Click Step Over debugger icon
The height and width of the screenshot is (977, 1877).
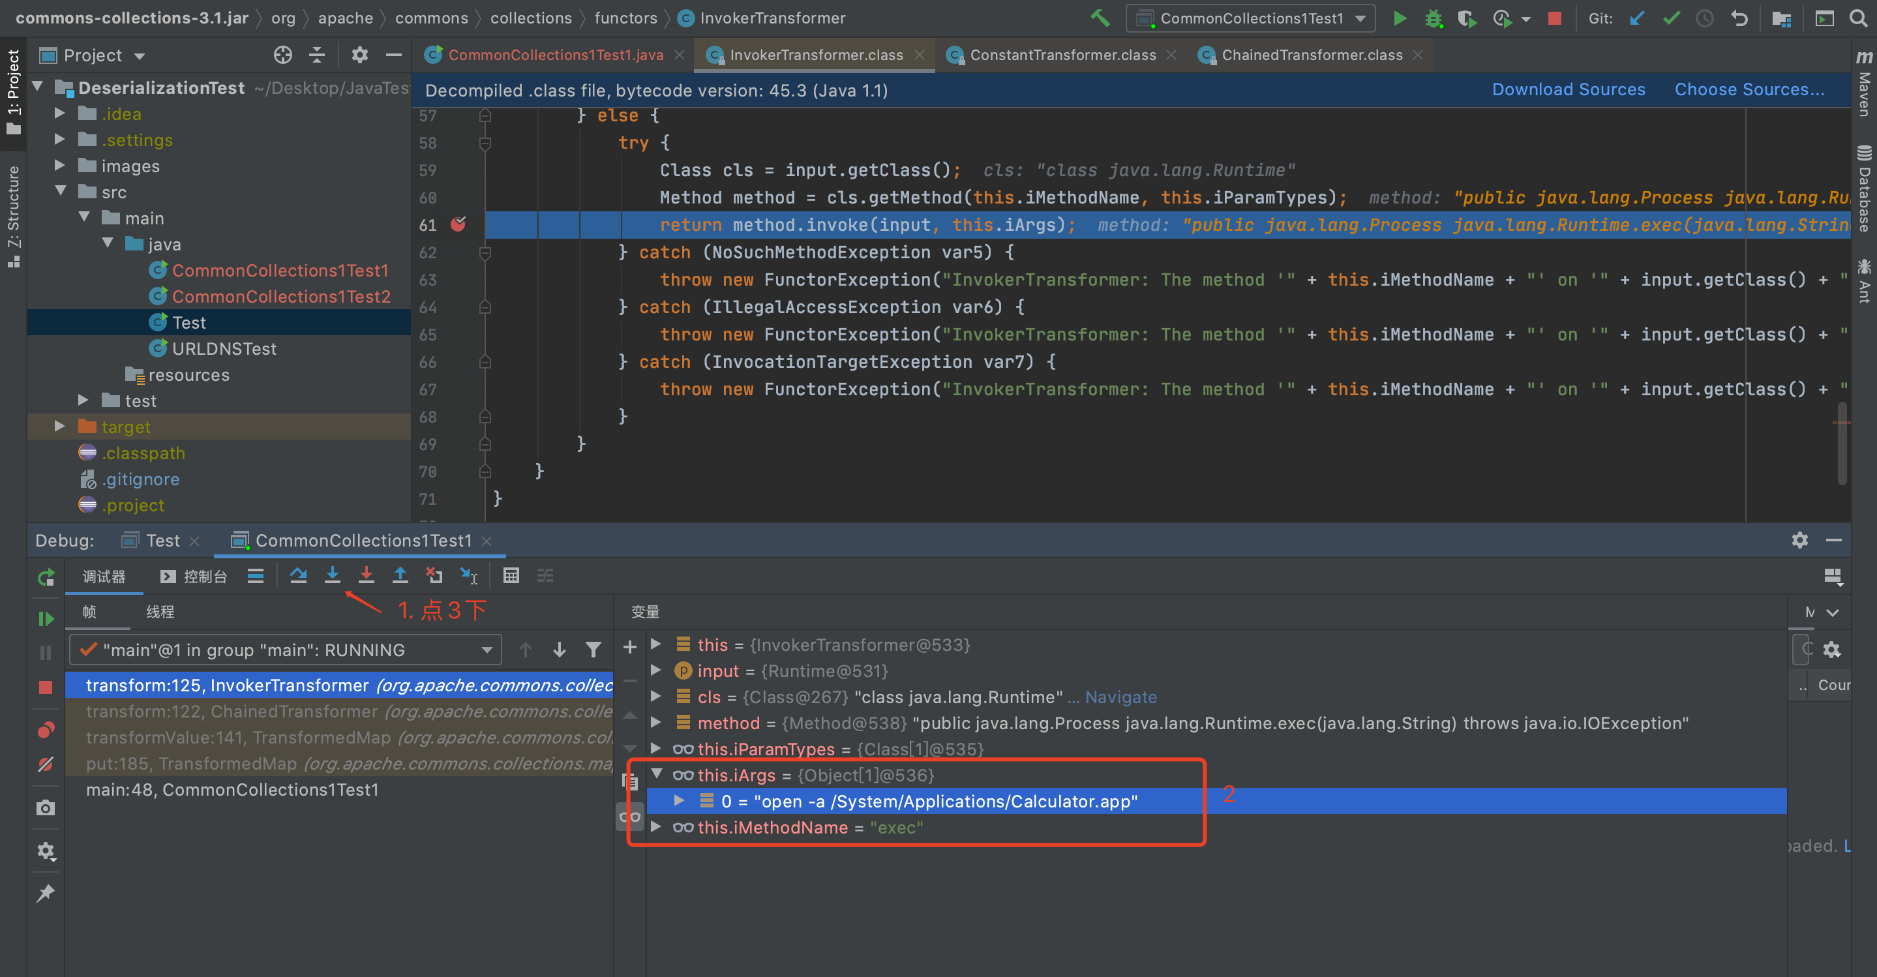point(298,575)
